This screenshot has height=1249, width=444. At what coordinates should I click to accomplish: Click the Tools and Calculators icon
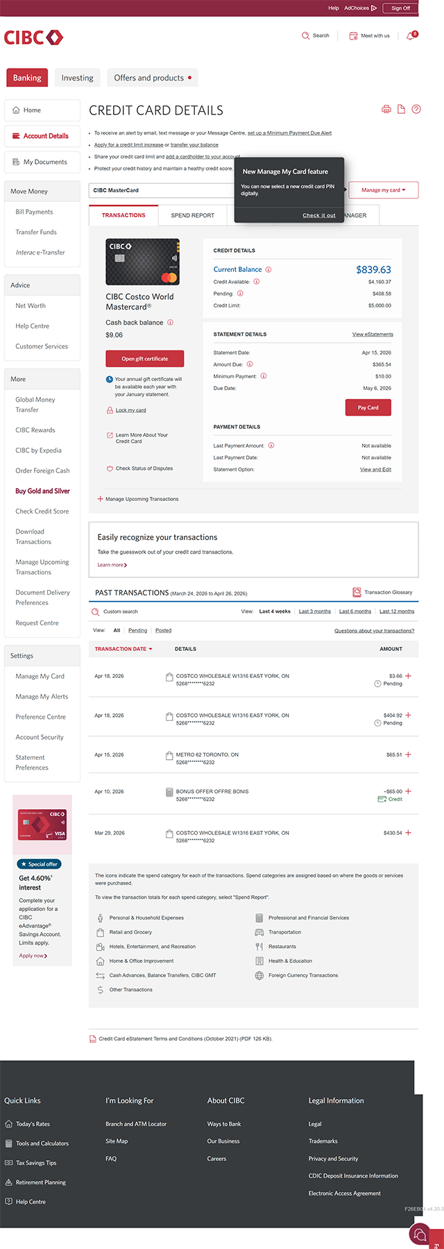(x=9, y=1143)
